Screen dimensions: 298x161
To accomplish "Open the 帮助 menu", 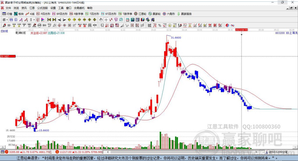I will (90, 8).
